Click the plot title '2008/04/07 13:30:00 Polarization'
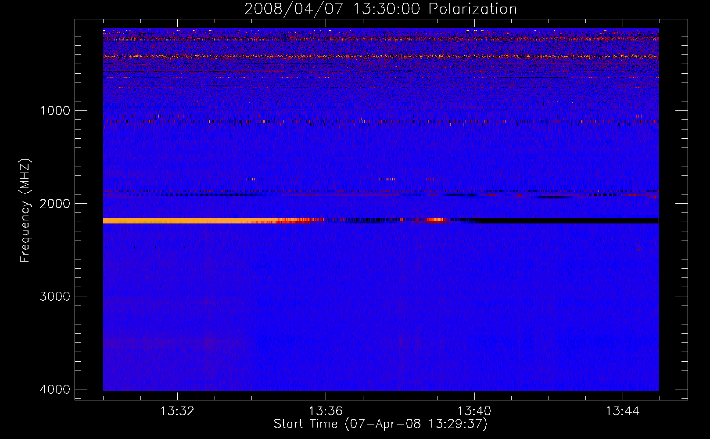 tap(380, 9)
